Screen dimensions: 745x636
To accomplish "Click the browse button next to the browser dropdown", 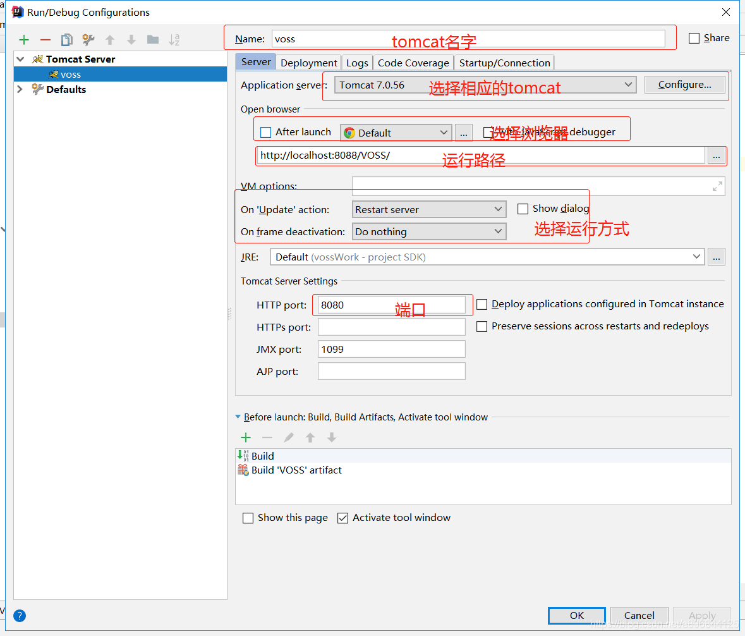I will pos(464,133).
